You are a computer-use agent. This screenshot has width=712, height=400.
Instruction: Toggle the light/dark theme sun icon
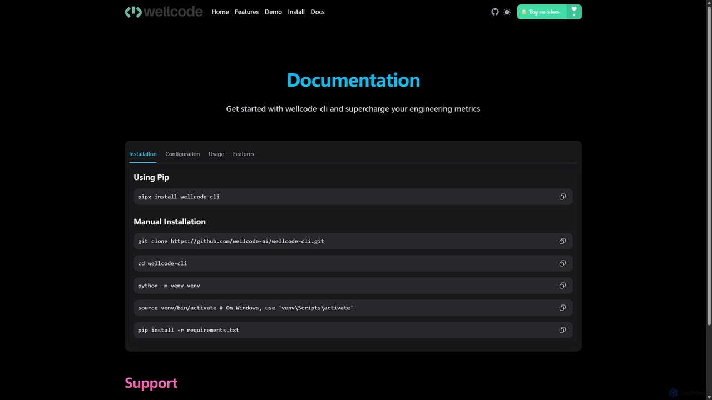tap(507, 12)
